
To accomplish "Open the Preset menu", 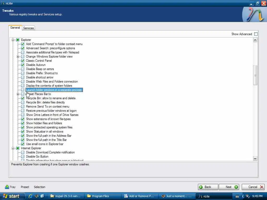I will [x=25, y=187].
